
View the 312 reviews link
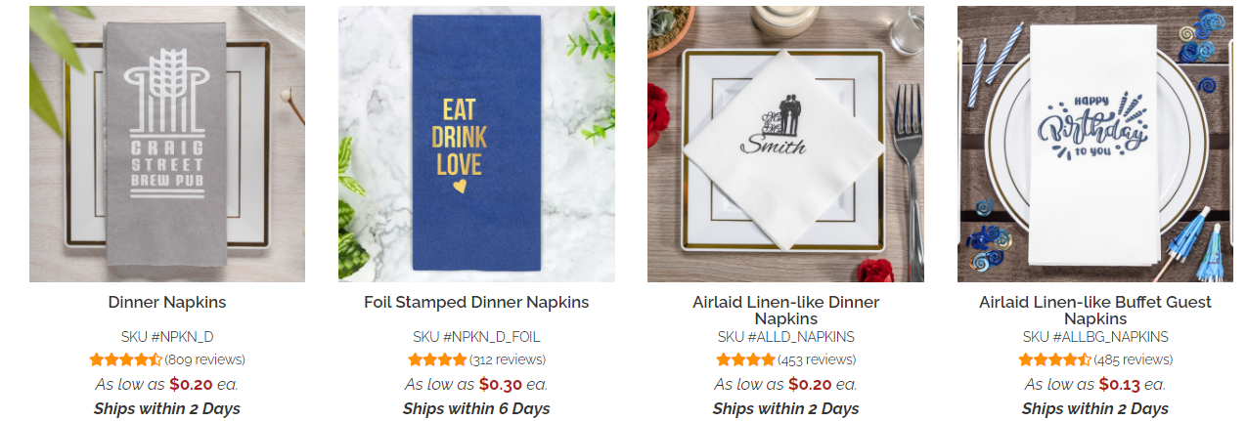[x=508, y=359]
